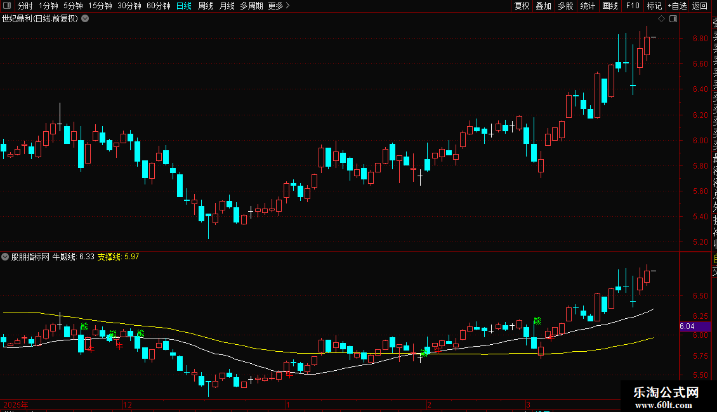Click the 标记 mark button
717x412 pixels.
pos(654,6)
